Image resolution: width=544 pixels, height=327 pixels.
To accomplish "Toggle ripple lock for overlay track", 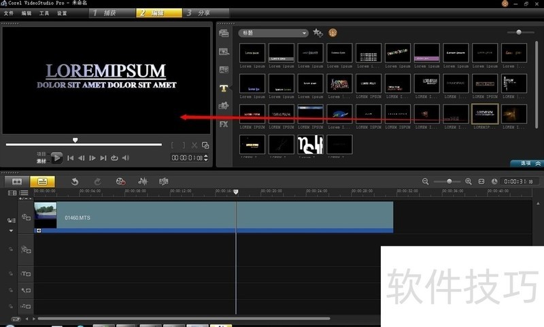I will [11, 249].
